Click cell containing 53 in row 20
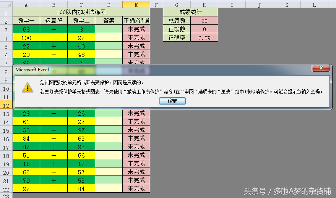The image size is (336, 198). click(x=81, y=172)
